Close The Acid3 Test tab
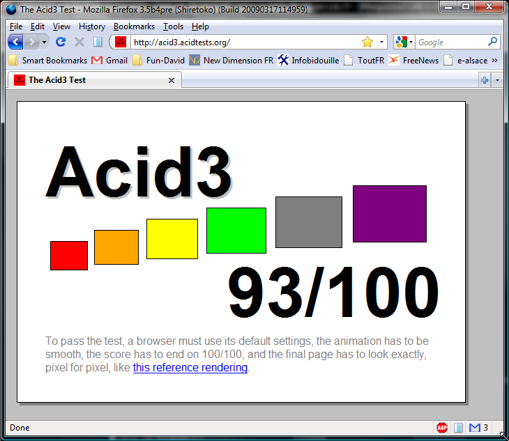 [x=172, y=80]
